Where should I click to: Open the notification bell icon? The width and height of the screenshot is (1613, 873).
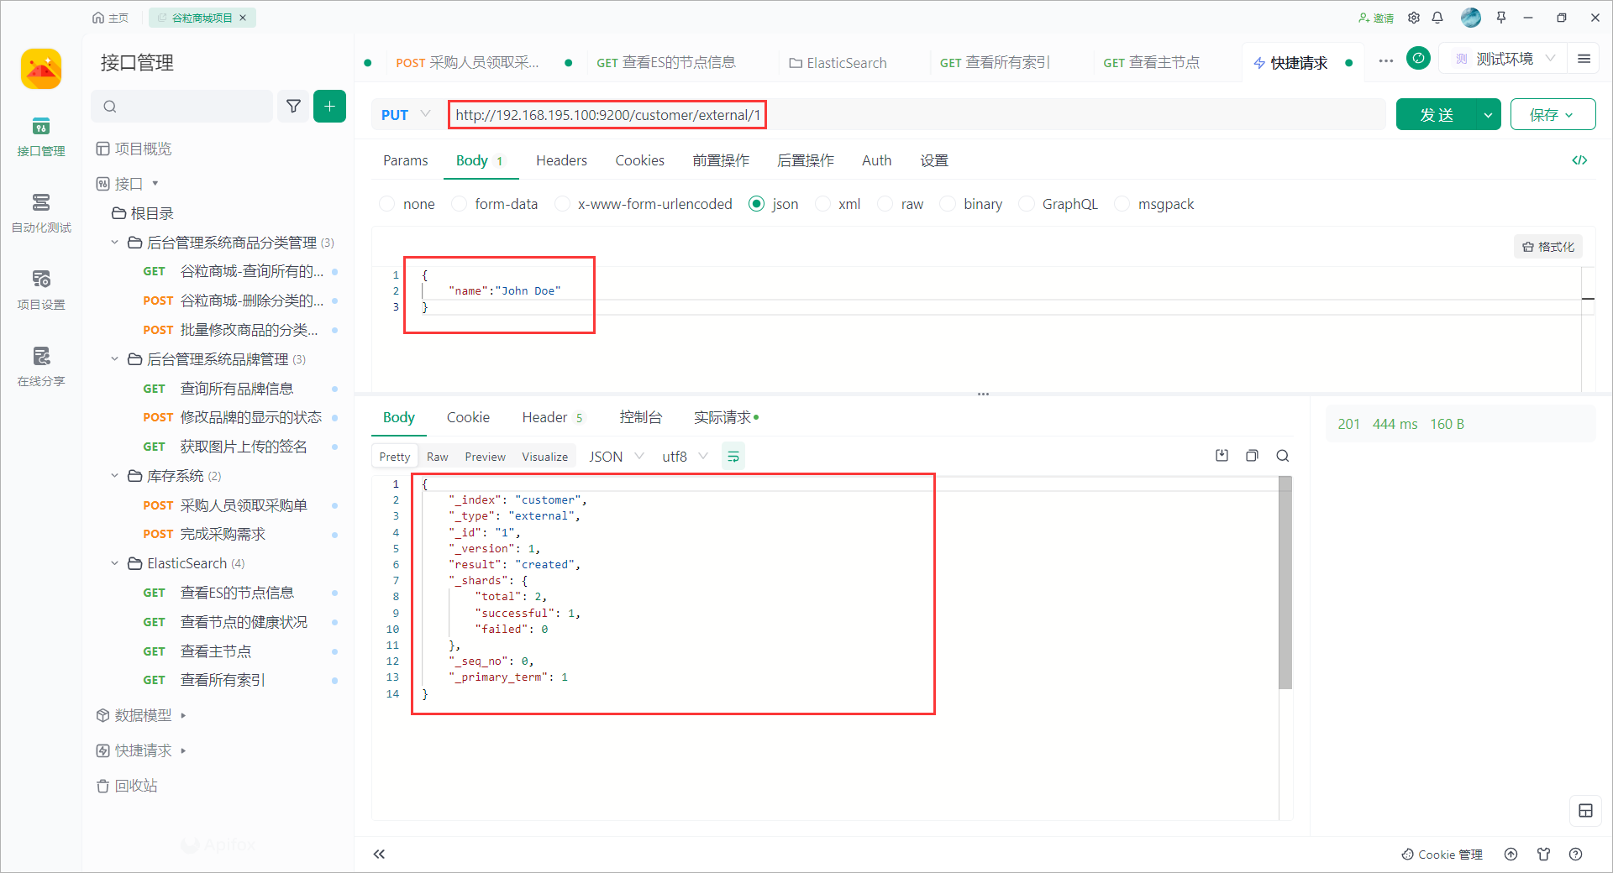pyautogui.click(x=1437, y=18)
